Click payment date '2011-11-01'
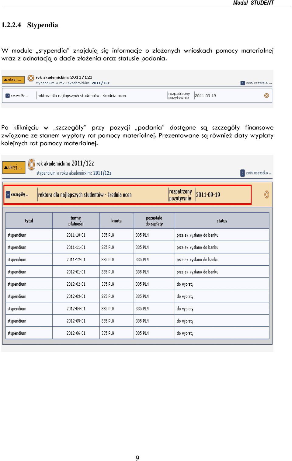 76,247
